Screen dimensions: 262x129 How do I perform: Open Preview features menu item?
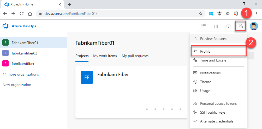[x=213, y=39]
